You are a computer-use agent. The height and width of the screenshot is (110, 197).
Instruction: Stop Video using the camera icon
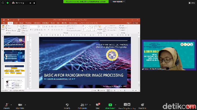tap(20, 106)
